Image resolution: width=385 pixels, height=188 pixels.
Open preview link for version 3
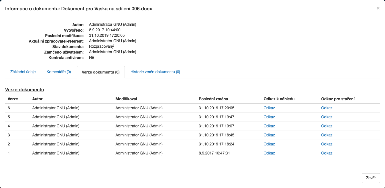(269, 135)
